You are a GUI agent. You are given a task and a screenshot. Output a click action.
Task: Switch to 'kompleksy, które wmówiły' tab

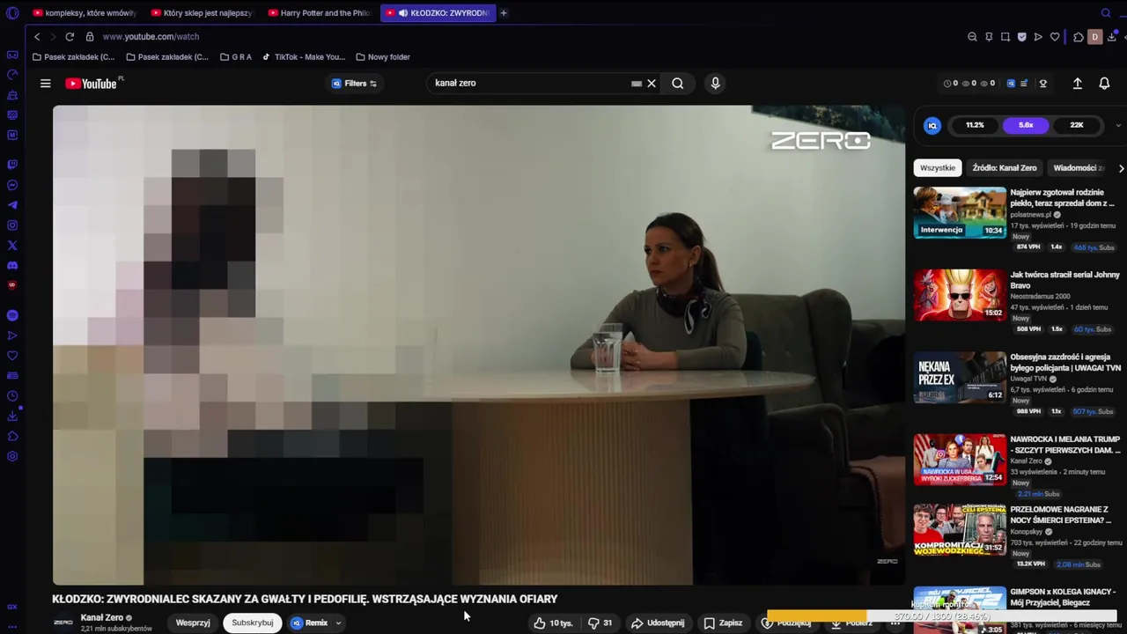tap(84, 13)
